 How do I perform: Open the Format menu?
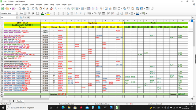pyautogui.click(x=32, y=5)
